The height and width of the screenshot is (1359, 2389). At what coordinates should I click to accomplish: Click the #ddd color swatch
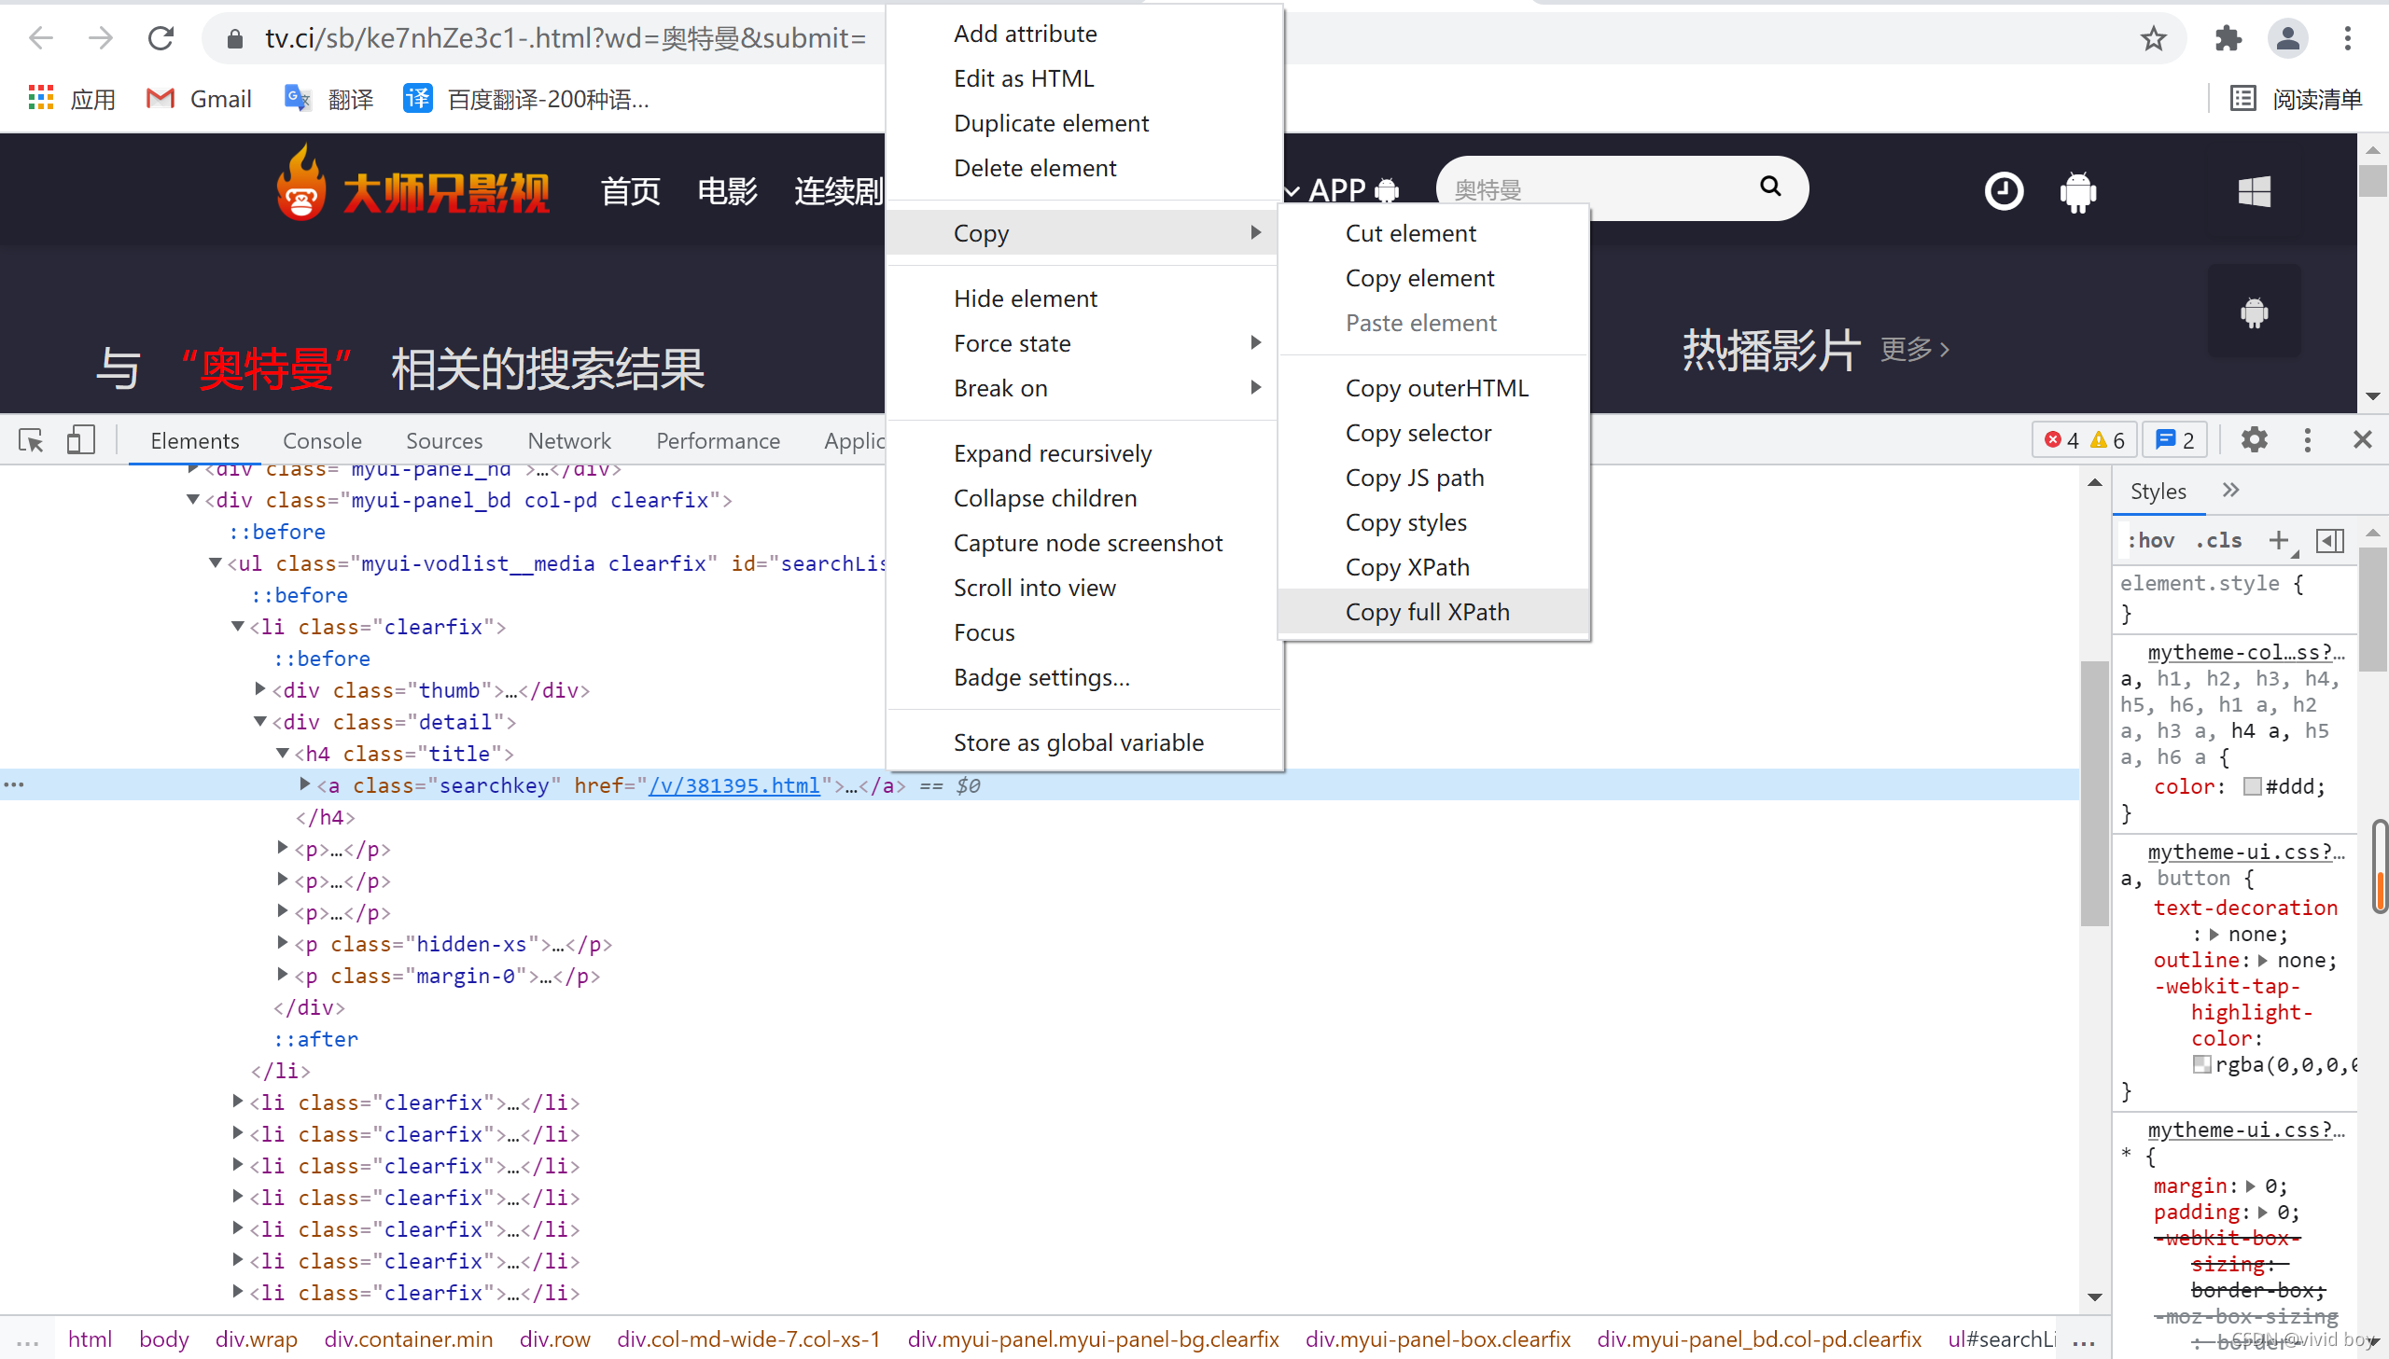click(x=2252, y=787)
